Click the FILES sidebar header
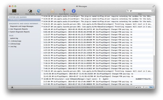This screenshot has width=163, height=100. (11, 36)
